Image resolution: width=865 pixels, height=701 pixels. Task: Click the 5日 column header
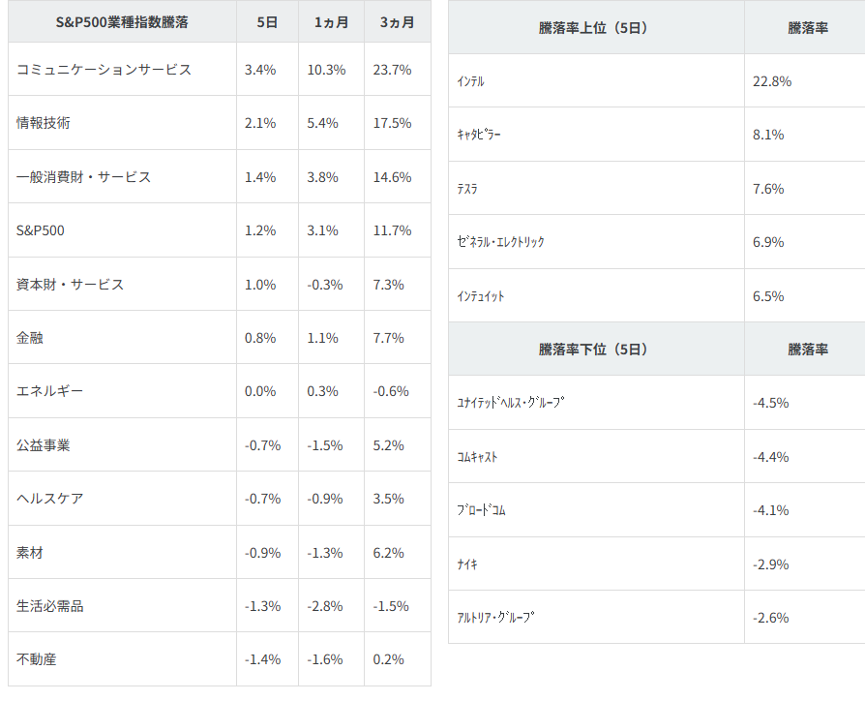(x=268, y=22)
